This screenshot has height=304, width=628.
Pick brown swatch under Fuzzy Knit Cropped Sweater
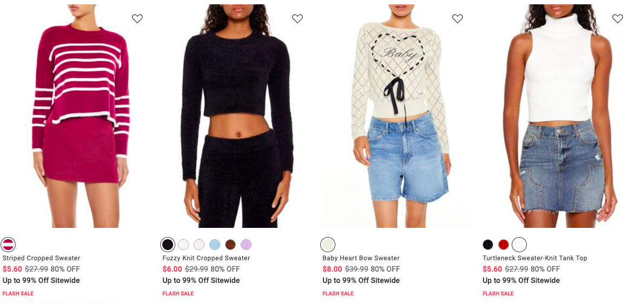pos(230,245)
